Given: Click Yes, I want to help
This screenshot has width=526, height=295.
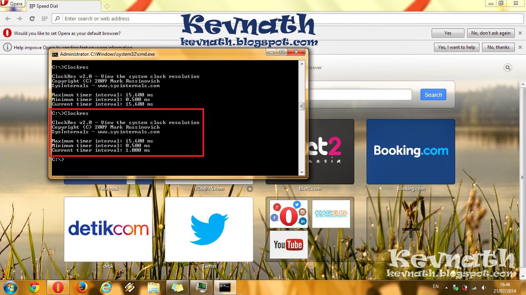Looking at the screenshot, I should 457,47.
